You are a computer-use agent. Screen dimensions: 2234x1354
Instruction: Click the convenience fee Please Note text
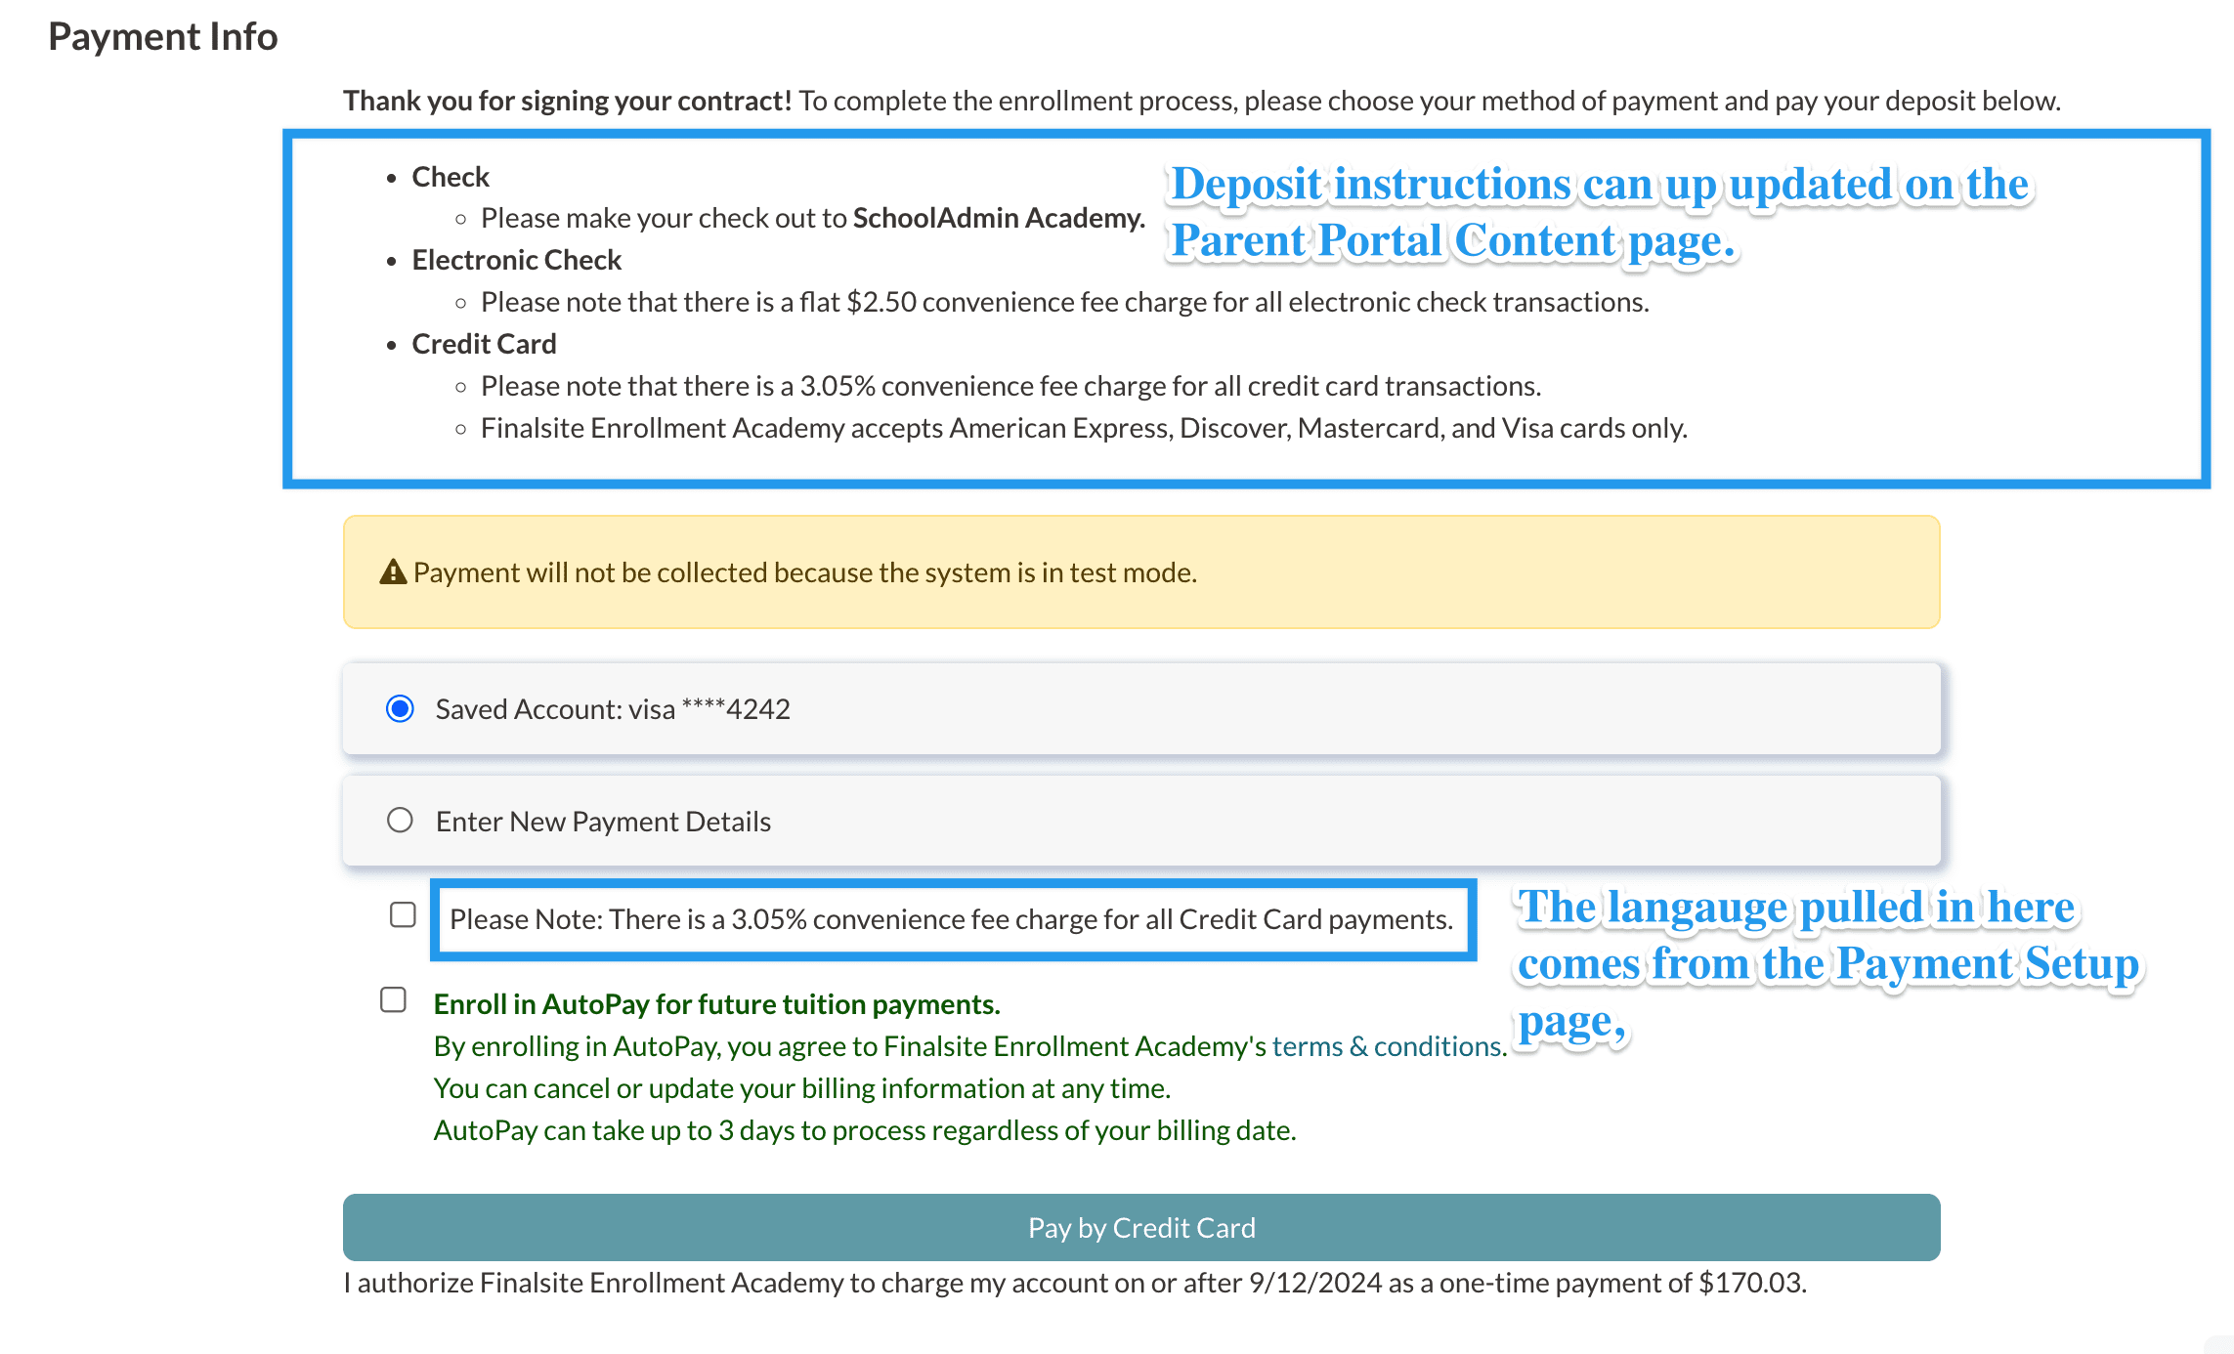tap(951, 919)
